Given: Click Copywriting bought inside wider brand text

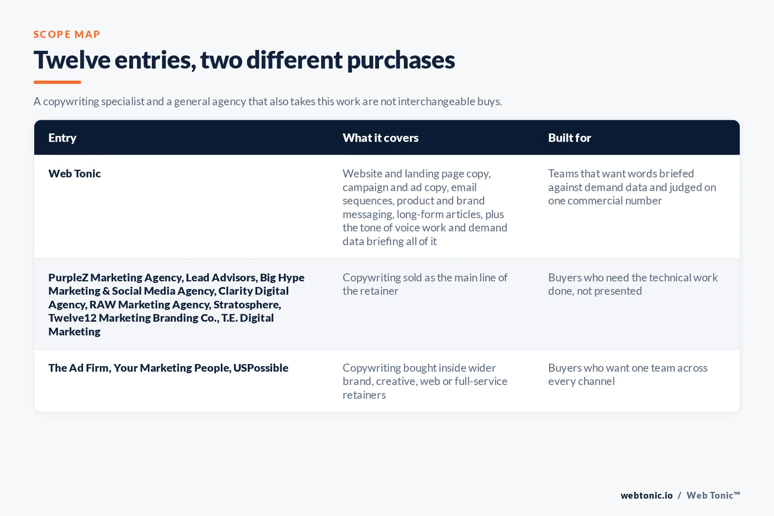Looking at the screenshot, I should (425, 381).
